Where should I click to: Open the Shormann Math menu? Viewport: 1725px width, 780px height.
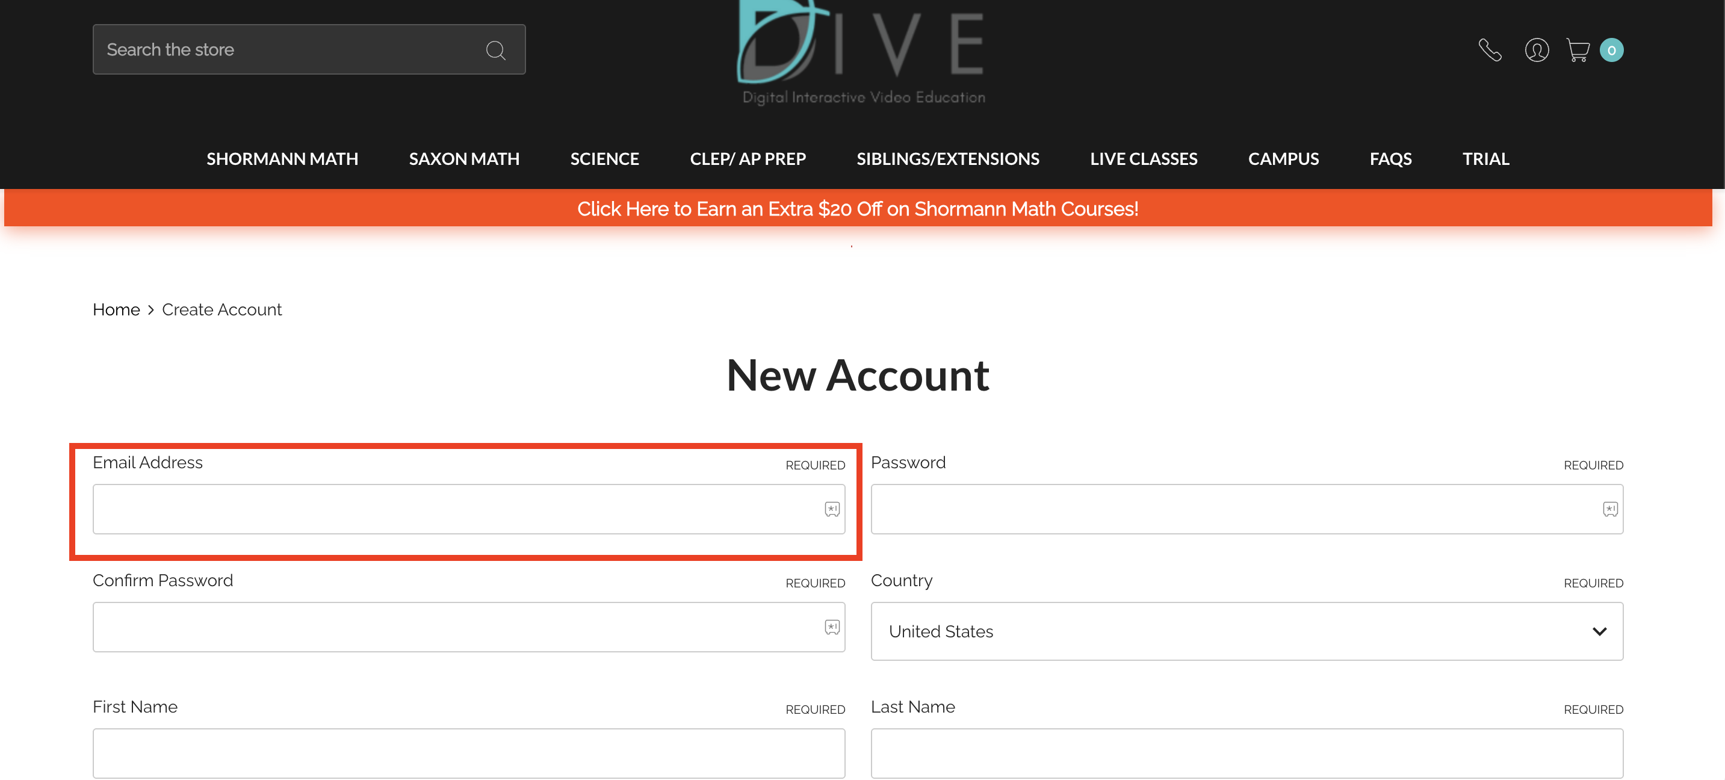pos(283,159)
